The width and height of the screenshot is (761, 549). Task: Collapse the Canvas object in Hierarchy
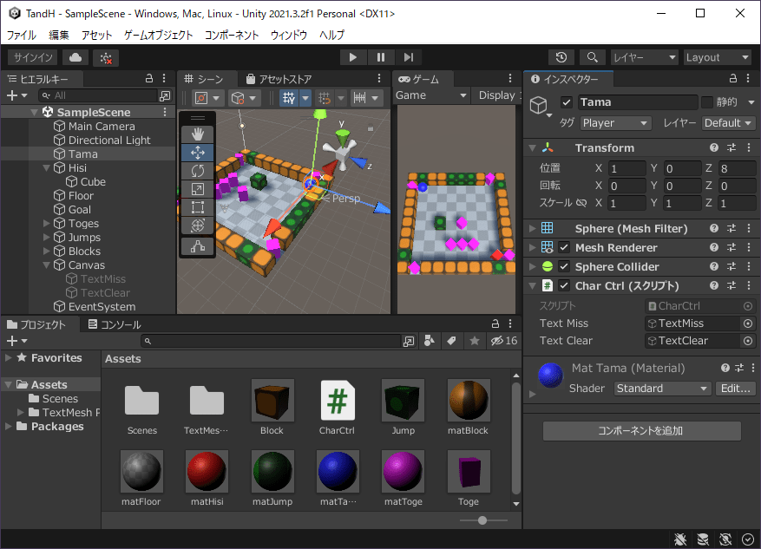click(x=47, y=265)
